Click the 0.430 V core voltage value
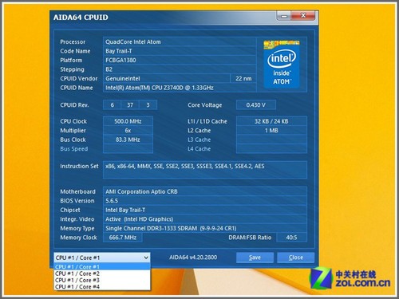Viewport: 399px width, 299px height. (256, 105)
